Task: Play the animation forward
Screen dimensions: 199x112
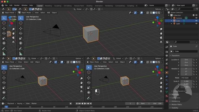Action: (x=85, y=104)
